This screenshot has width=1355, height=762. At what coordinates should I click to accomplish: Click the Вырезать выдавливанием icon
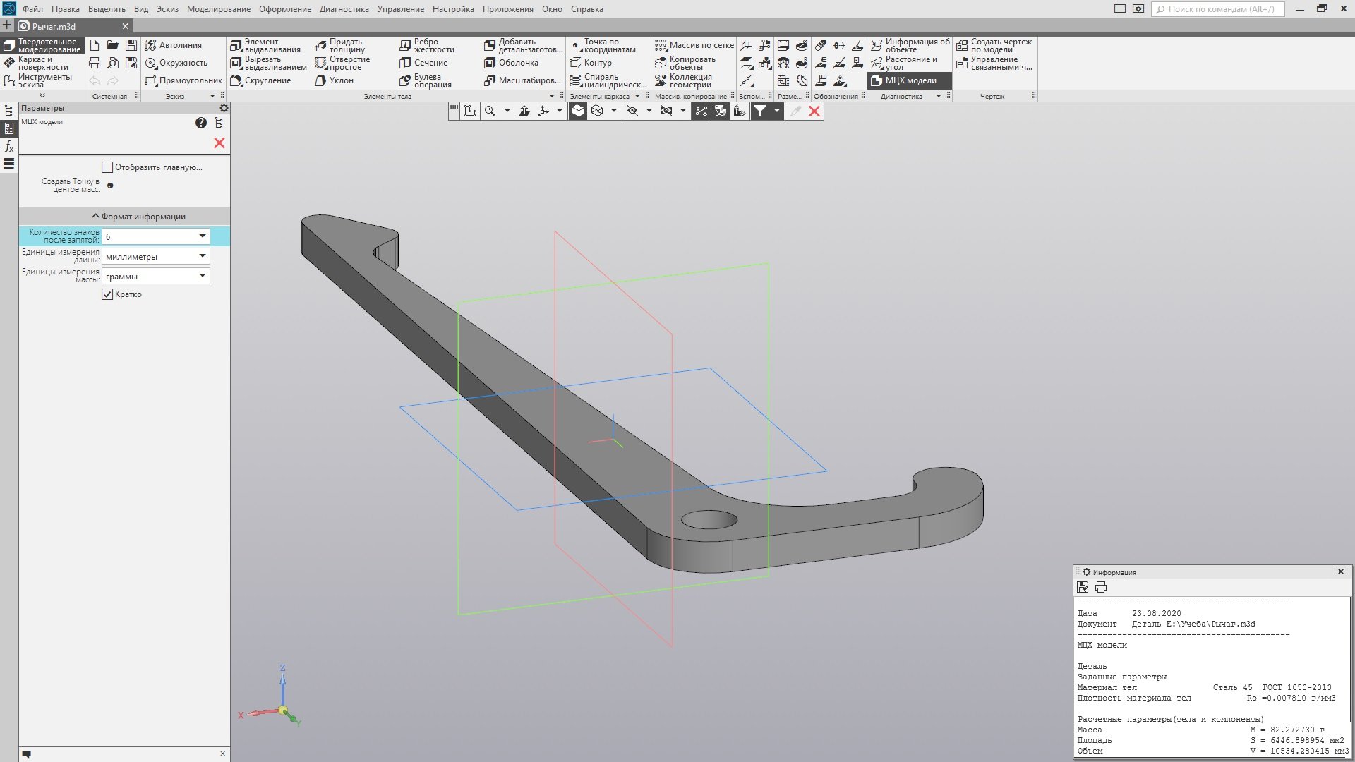[x=237, y=63]
